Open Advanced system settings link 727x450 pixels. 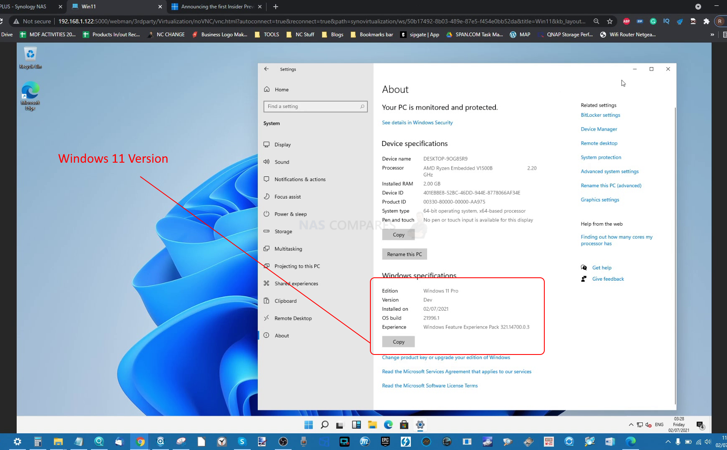609,171
